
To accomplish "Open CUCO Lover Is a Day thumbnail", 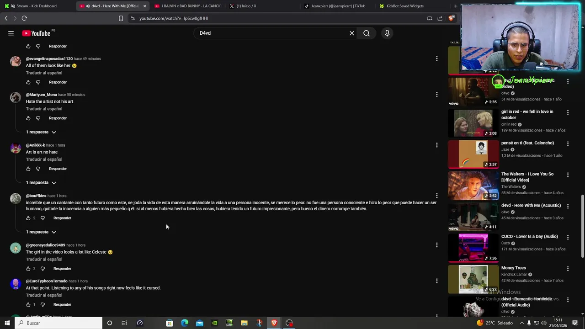I will [x=473, y=248].
